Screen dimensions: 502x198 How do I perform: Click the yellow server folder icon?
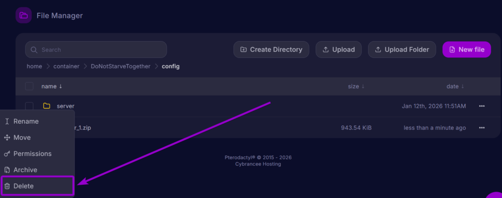47,106
